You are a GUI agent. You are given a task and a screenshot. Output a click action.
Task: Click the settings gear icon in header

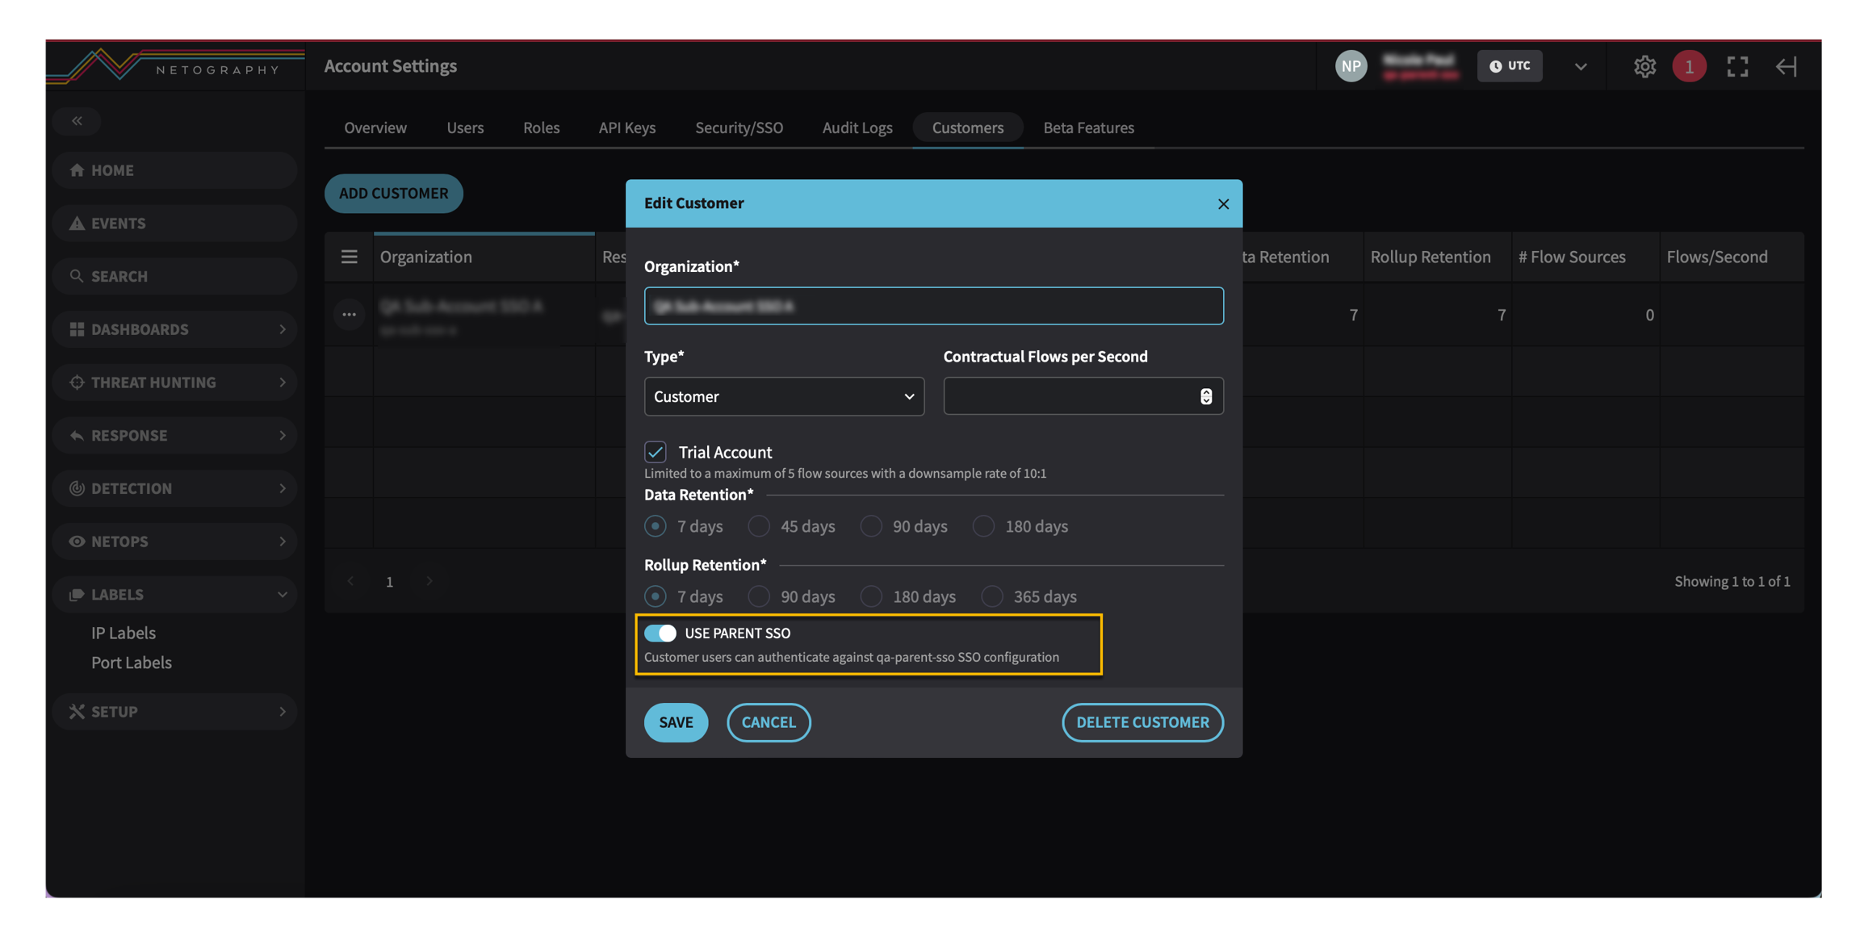coord(1644,66)
